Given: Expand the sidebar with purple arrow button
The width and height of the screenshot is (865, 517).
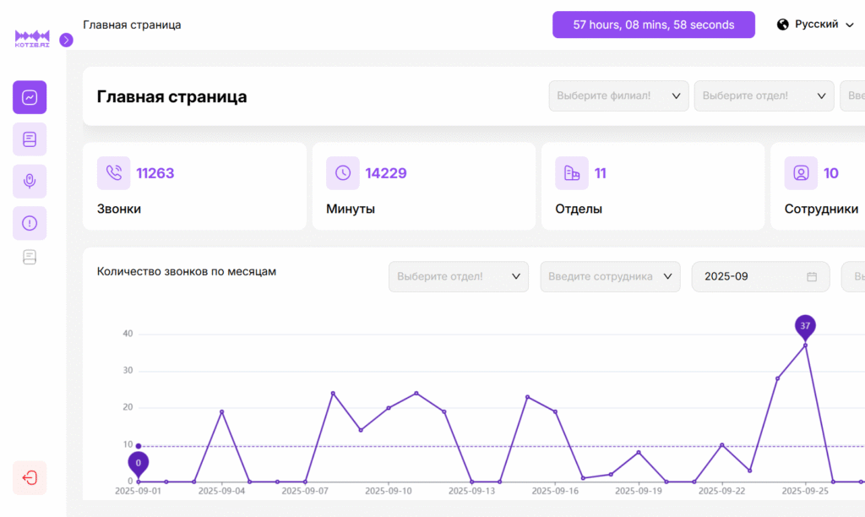Looking at the screenshot, I should click(x=67, y=40).
